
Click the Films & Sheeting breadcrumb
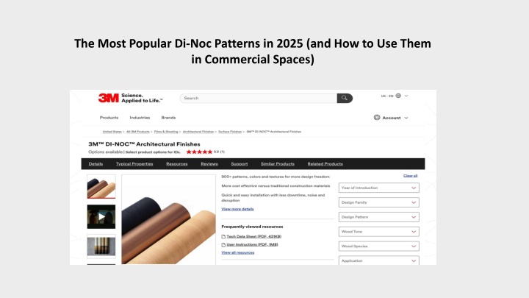pos(166,132)
